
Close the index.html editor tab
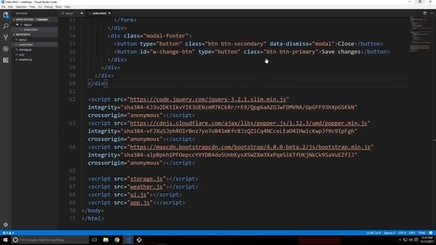(x=110, y=13)
